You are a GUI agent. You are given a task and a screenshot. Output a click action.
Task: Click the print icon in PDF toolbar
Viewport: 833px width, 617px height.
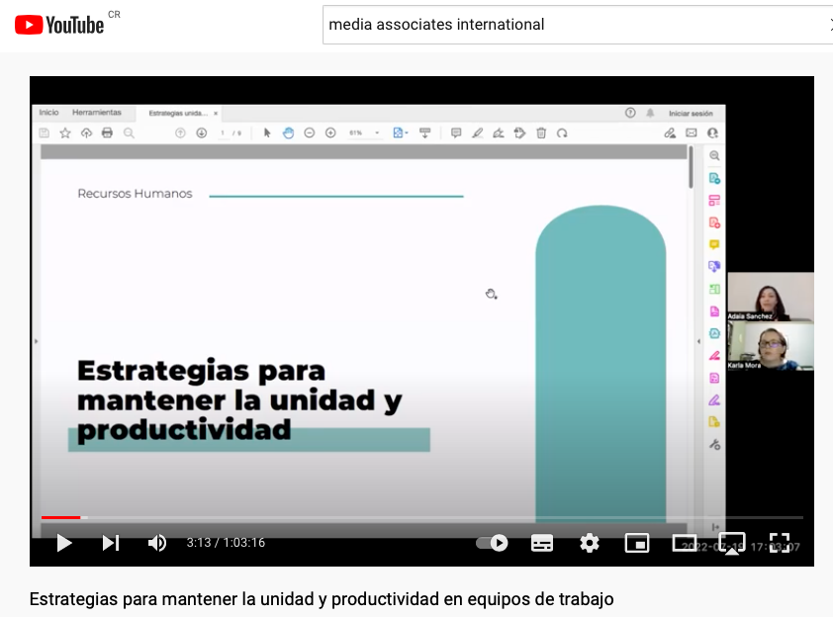[107, 132]
